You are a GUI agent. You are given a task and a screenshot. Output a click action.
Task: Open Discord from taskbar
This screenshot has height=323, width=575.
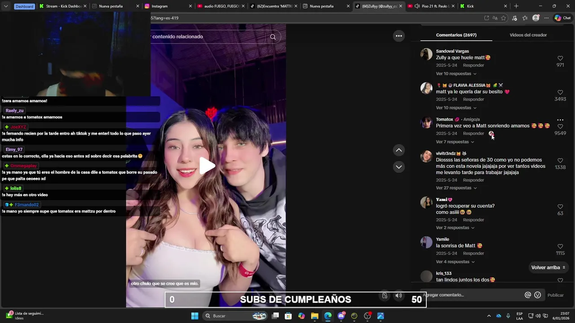click(341, 316)
